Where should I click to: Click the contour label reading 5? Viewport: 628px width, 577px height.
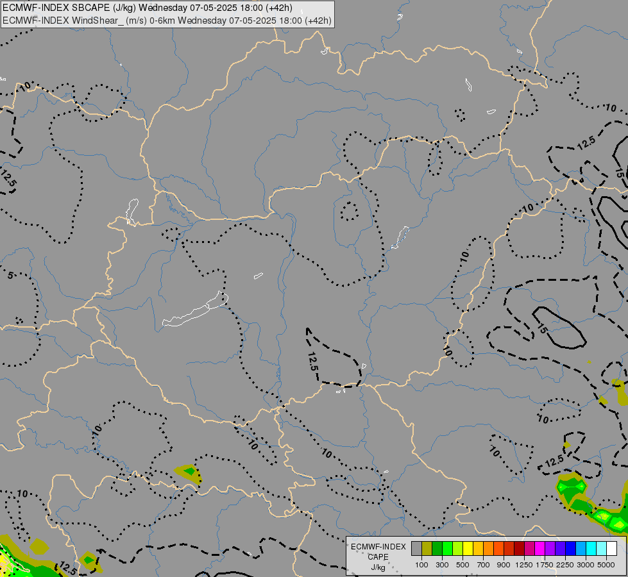(x=10, y=276)
